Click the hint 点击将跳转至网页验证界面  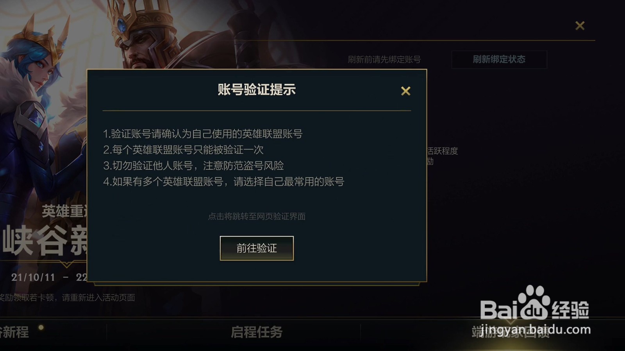(257, 216)
